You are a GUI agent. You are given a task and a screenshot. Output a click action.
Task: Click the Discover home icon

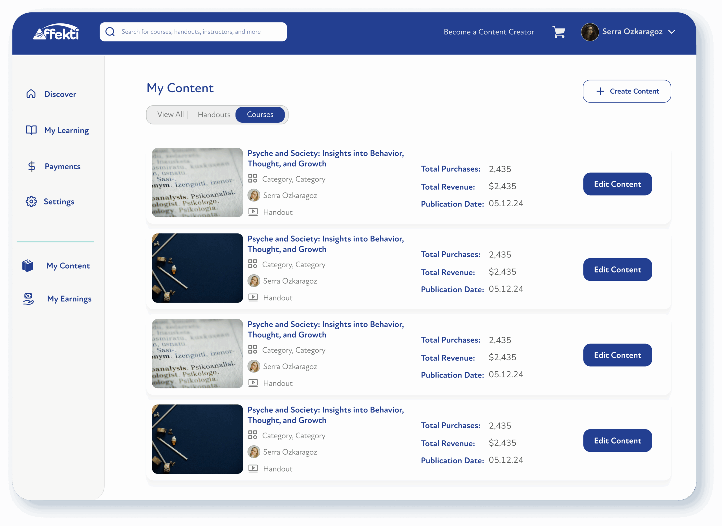pos(31,94)
